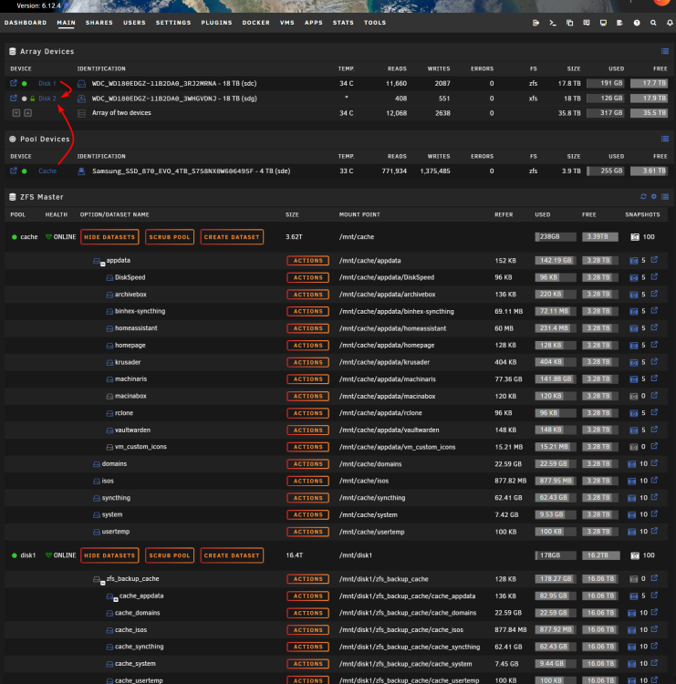Open external link icon for syncthing dataset

654,497
